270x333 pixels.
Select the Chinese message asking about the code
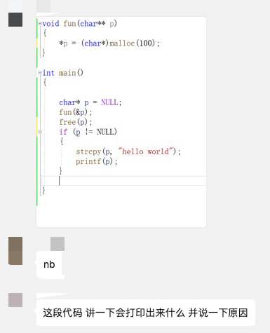click(x=146, y=313)
